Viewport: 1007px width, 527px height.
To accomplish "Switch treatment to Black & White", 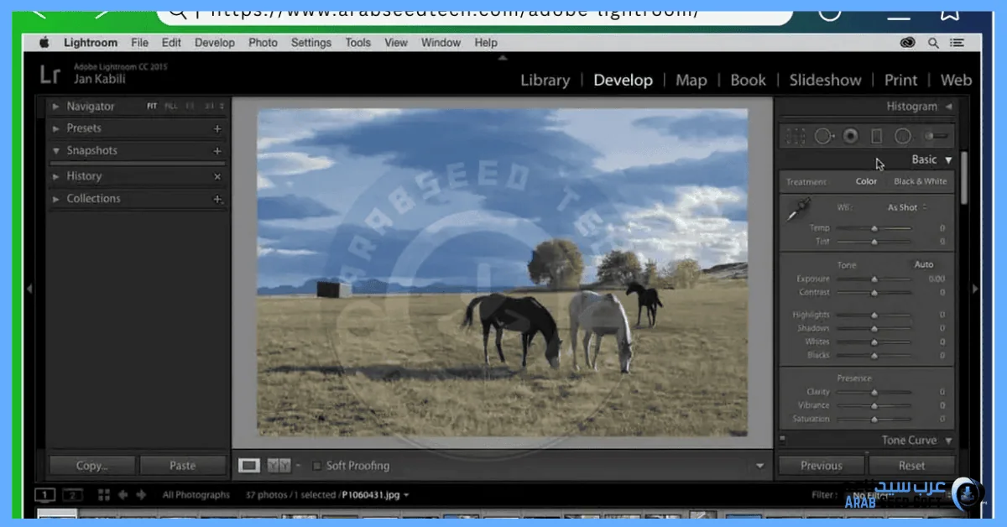I will 920,181.
